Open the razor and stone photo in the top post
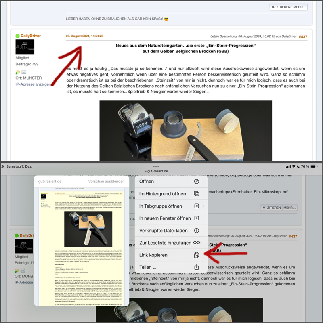 [186, 130]
